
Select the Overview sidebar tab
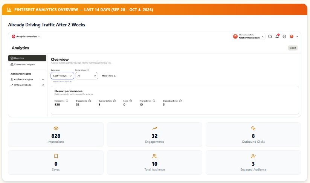pos(27,58)
